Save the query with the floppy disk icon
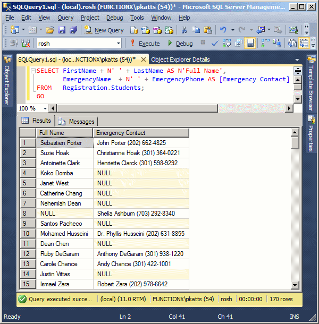The height and width of the screenshot is (324, 319). point(62,30)
